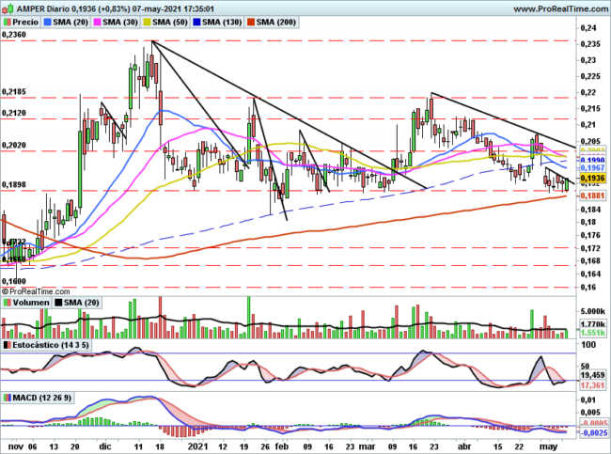Click the SMA (50) legend entry
The image size is (611, 454).
[x=170, y=22]
